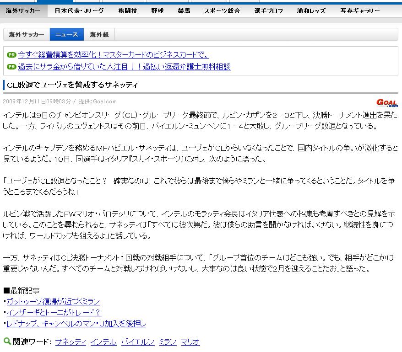Open the インザーギとトーニがトレード？ article
Screen dimensions: 402x352
click(x=54, y=313)
